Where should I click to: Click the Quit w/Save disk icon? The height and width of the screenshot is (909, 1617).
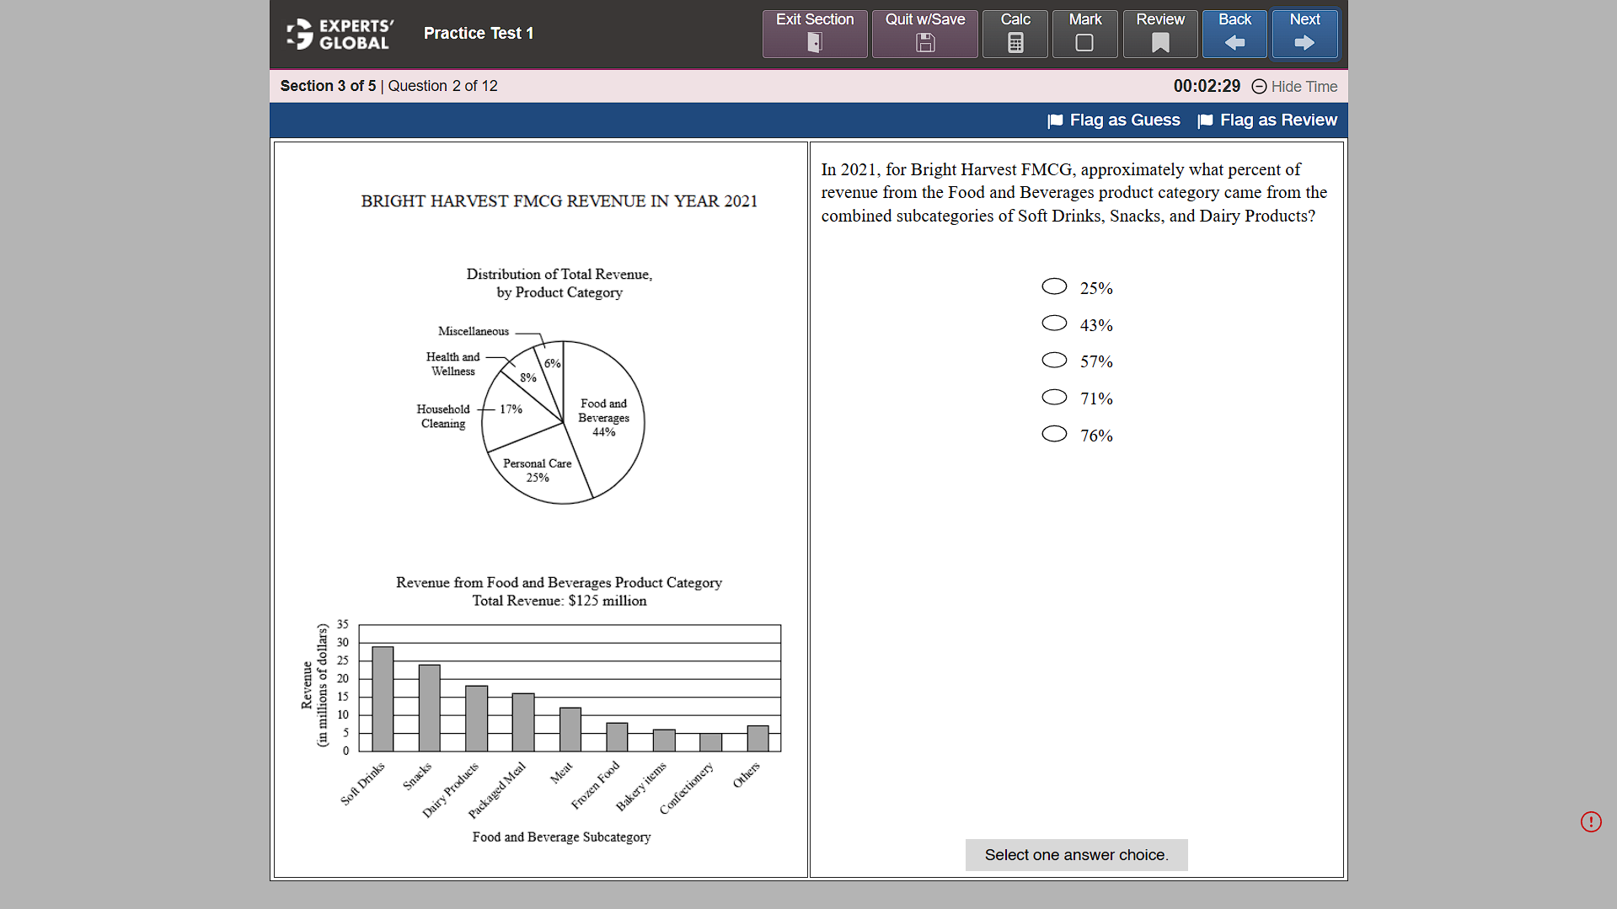pyautogui.click(x=924, y=40)
